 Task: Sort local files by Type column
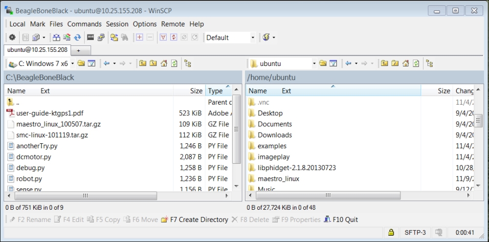[219, 91]
